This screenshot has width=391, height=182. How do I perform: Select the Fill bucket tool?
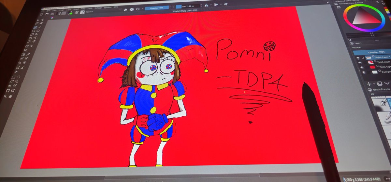(x=20, y=63)
